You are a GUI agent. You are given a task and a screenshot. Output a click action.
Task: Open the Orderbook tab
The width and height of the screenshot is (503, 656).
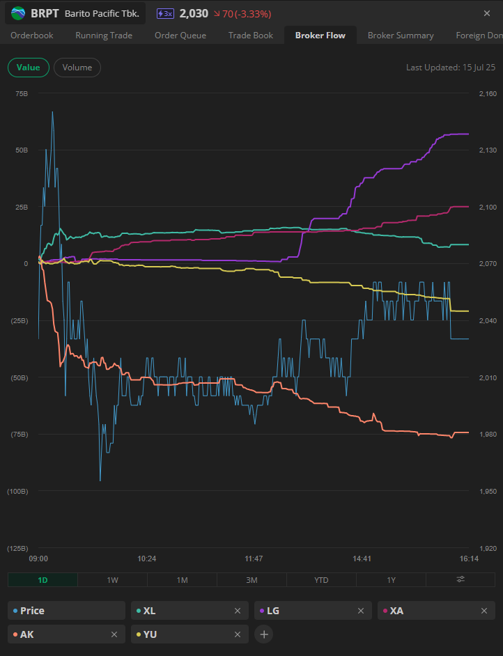tap(32, 35)
